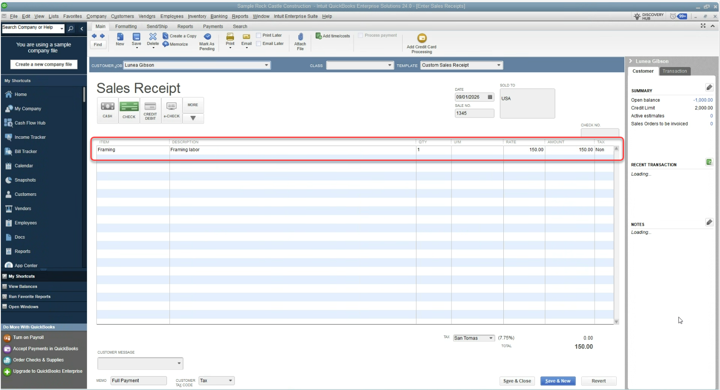Switch to the Transaction tab
The image size is (720, 390).
tap(675, 71)
